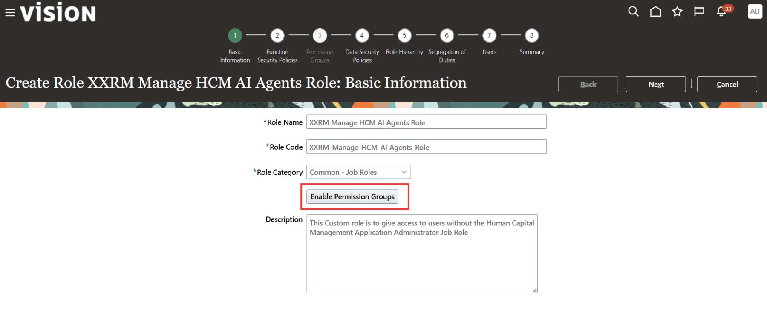Screen dimensions: 767x313
Task: Cancel the role creation
Action: click(x=727, y=84)
